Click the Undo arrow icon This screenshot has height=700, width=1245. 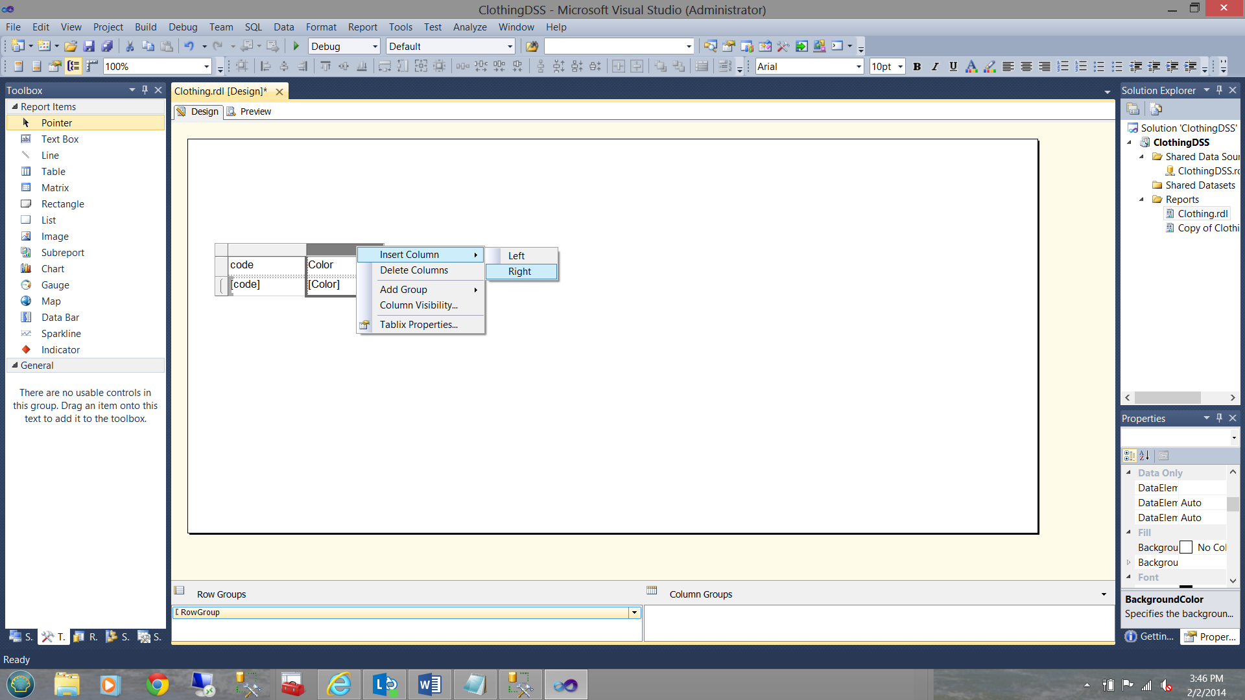[x=189, y=46]
